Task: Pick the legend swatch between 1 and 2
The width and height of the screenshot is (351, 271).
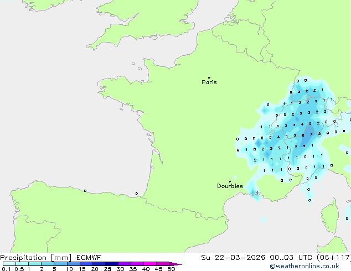Action: click(x=35, y=264)
